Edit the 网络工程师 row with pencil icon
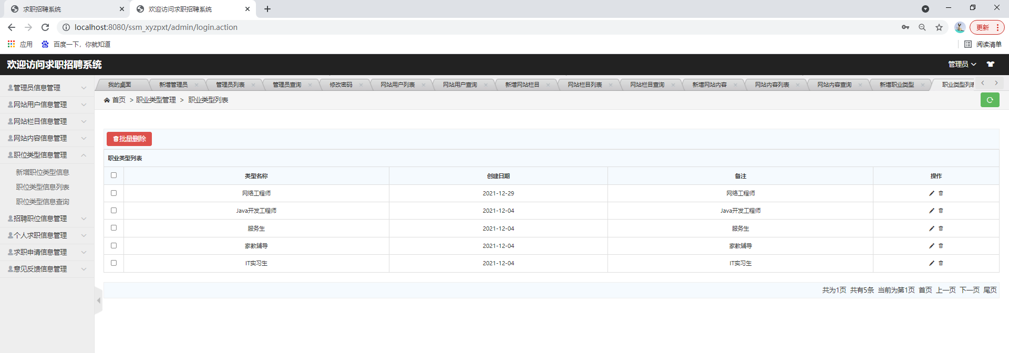The width and height of the screenshot is (1009, 353). pyautogui.click(x=932, y=193)
